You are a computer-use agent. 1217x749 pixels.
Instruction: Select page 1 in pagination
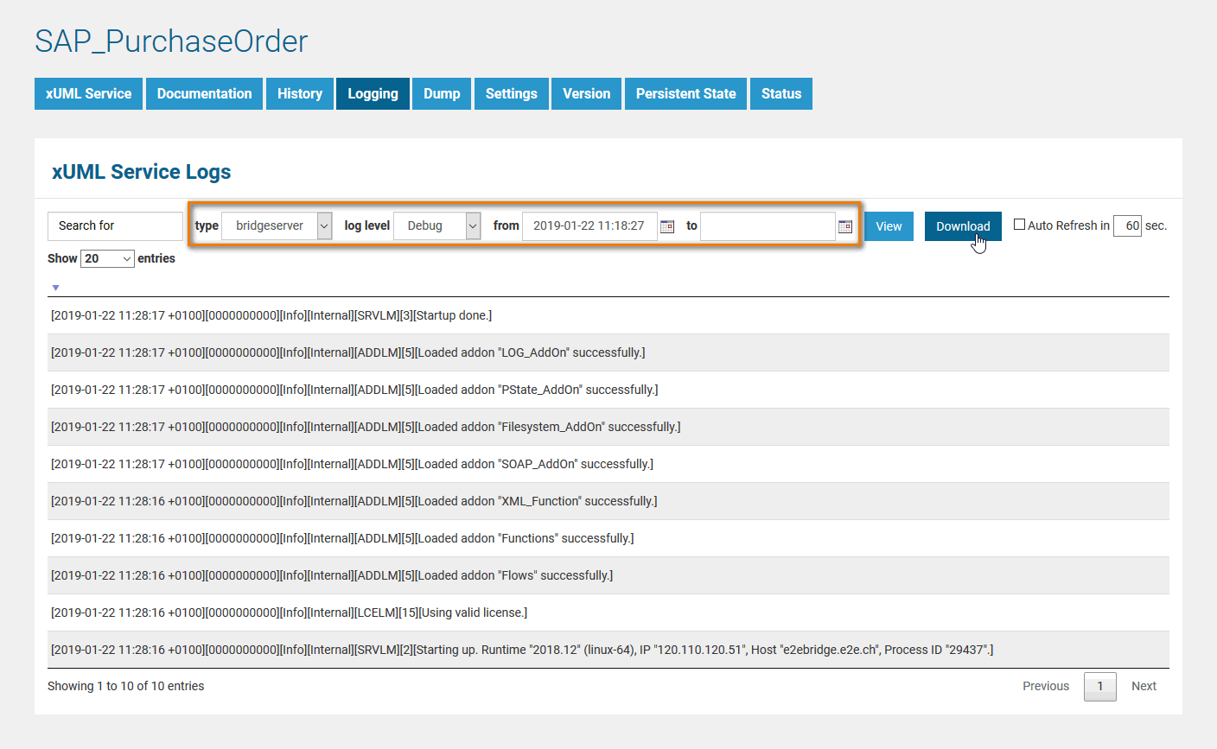(1099, 686)
